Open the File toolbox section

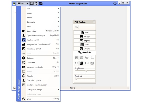click(x=85, y=32)
